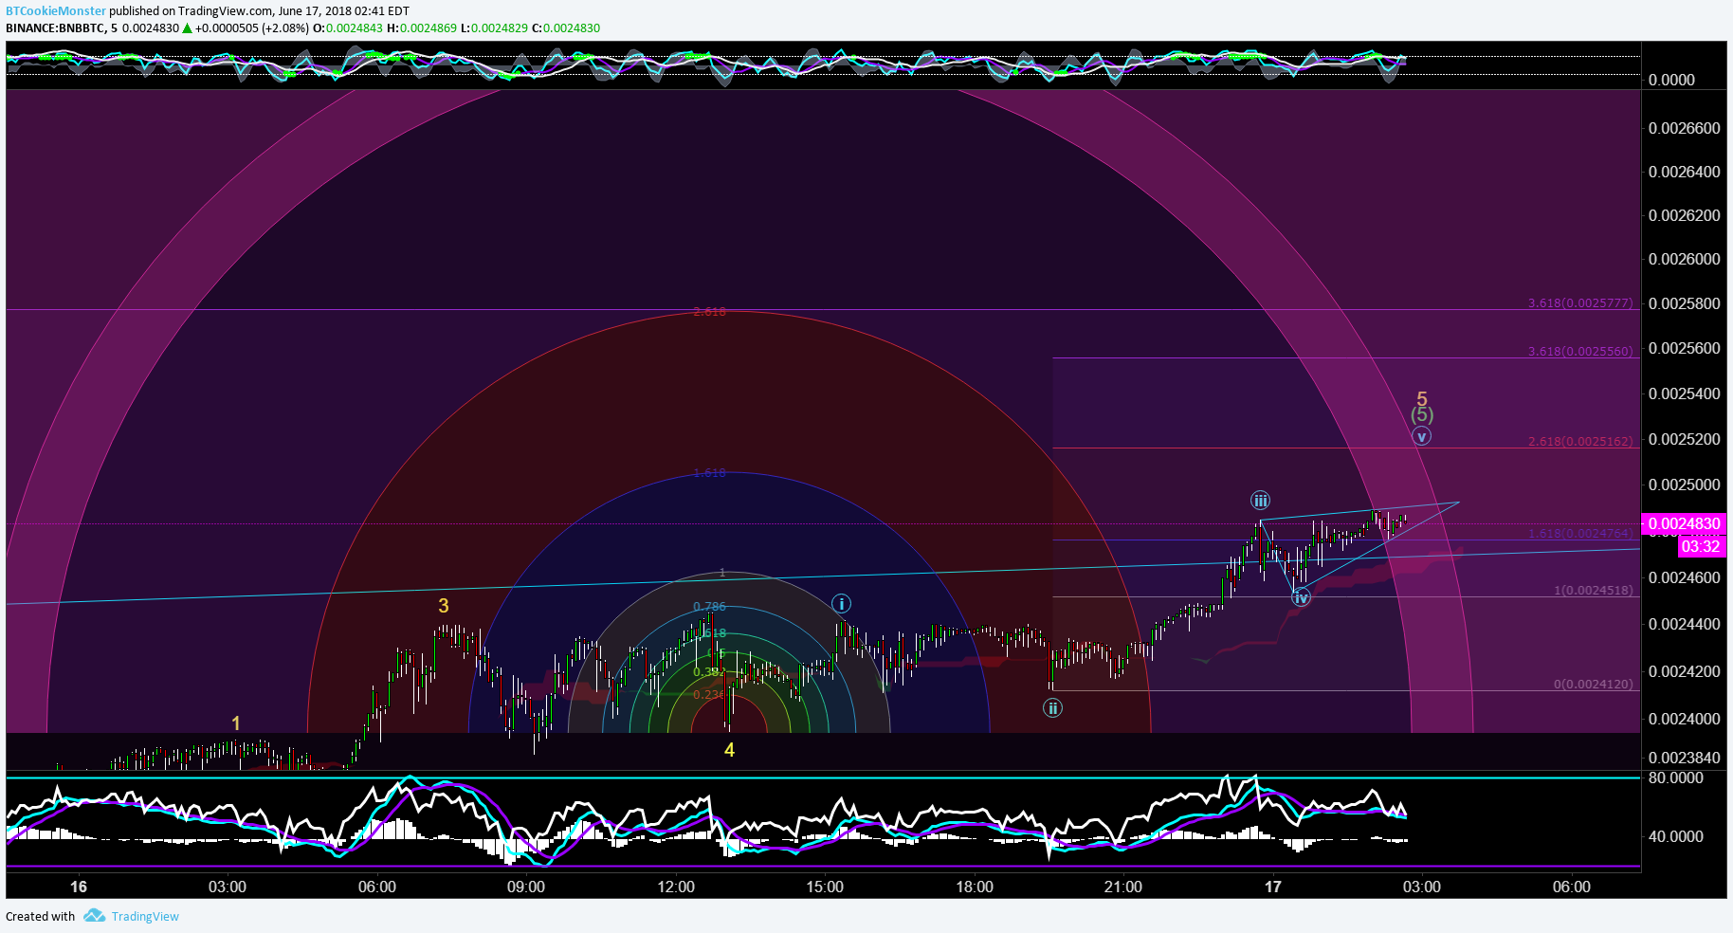Click the 06:00 label after date 16

tap(377, 887)
